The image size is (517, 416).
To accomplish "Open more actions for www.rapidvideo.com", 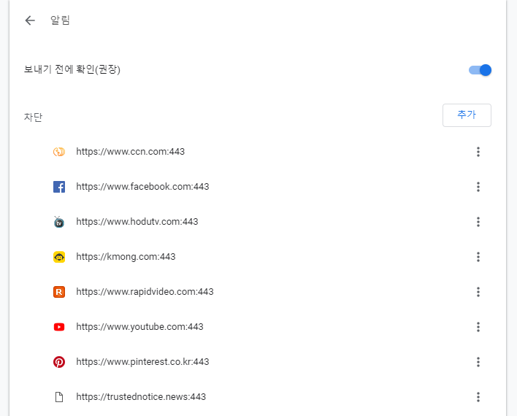I will pos(478,292).
